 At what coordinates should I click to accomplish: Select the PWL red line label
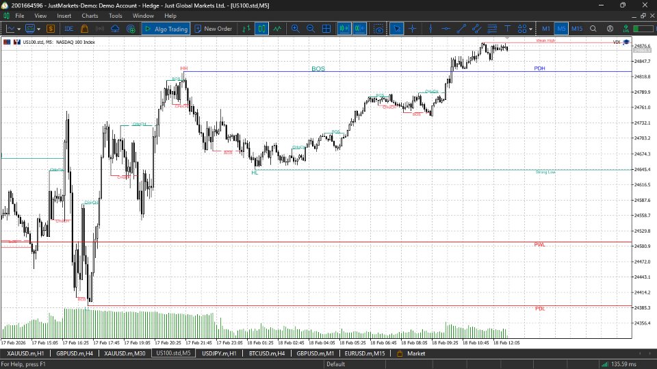click(540, 244)
